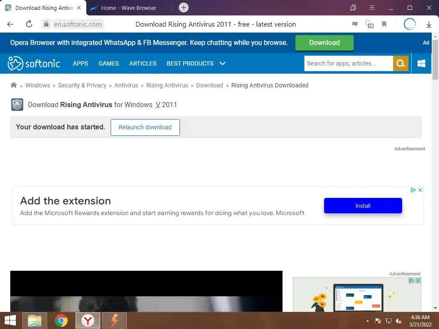Image resolution: width=439 pixels, height=329 pixels.
Task: Open AdChoices icon on the sidebar ad
Action: [x=411, y=280]
